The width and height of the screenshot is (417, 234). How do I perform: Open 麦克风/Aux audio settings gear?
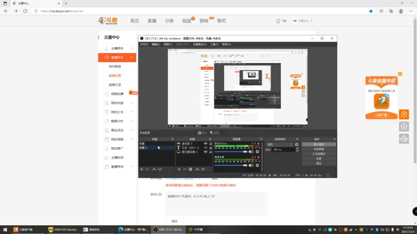pyautogui.click(x=257, y=152)
